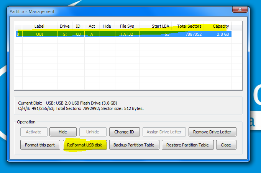Click the Start LBA column header
The width and height of the screenshot is (261, 173).
pyautogui.click(x=156, y=26)
